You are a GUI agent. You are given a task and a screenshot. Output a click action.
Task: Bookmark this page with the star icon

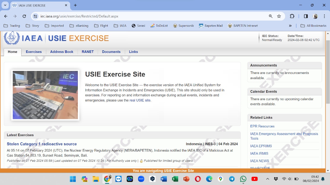279,16
